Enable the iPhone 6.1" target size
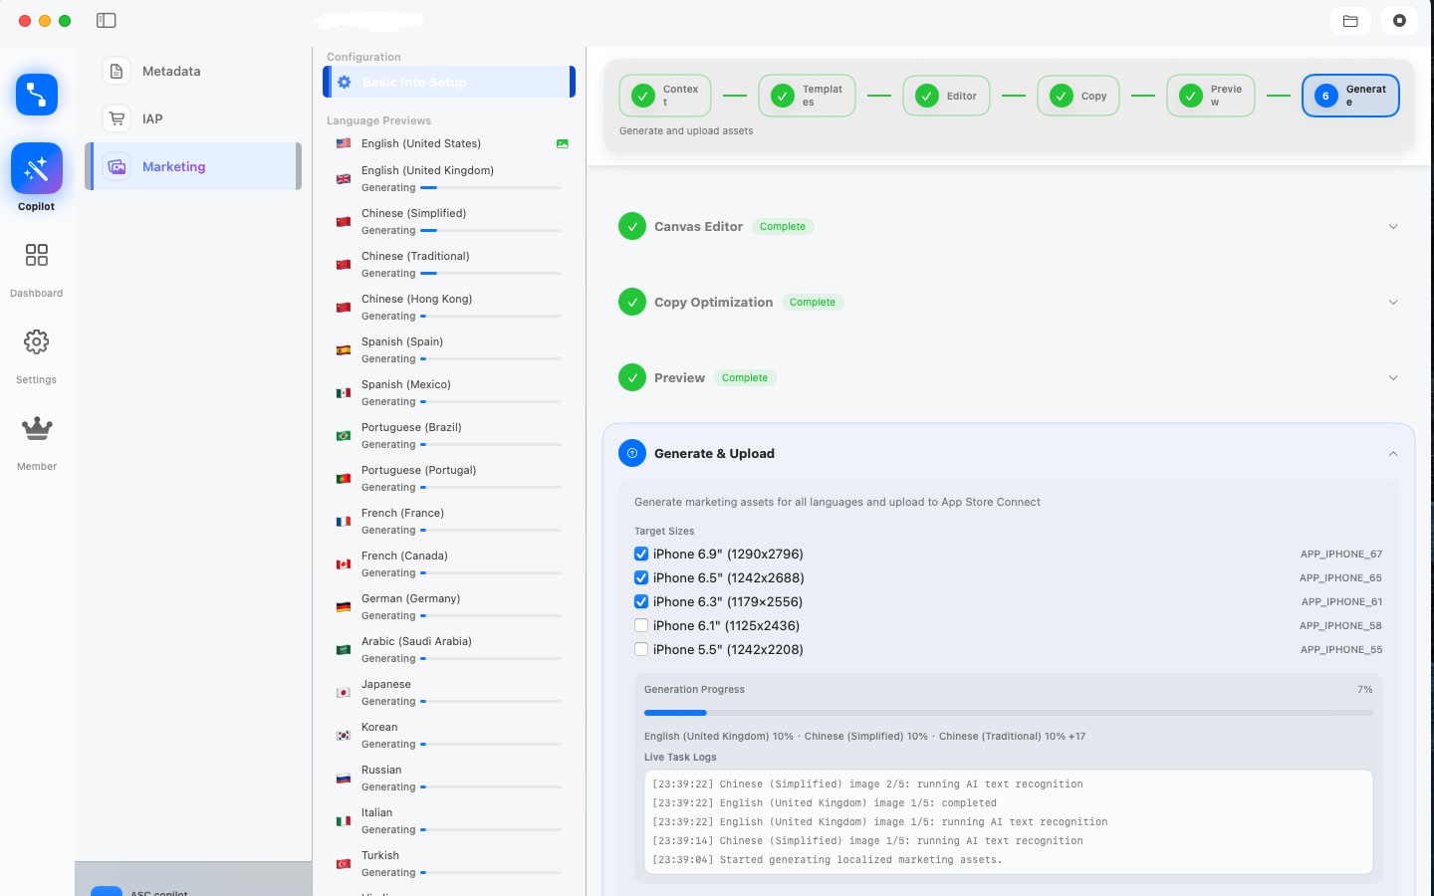1434x896 pixels. [x=641, y=625]
